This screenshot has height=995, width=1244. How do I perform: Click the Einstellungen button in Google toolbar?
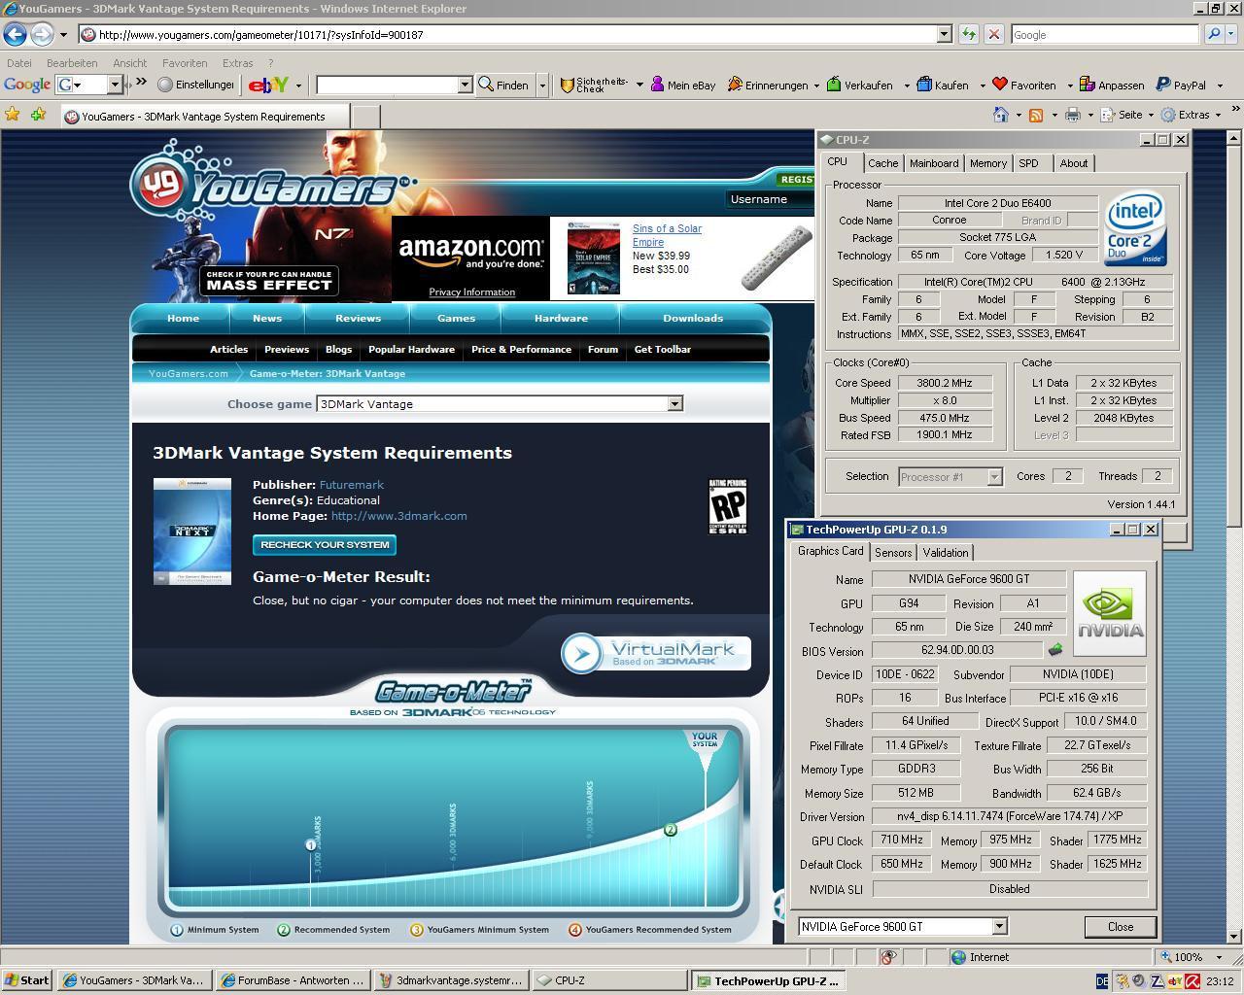(195, 85)
